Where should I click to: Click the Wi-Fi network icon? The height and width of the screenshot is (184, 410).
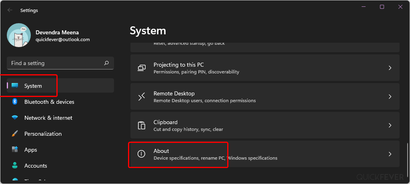(15, 118)
